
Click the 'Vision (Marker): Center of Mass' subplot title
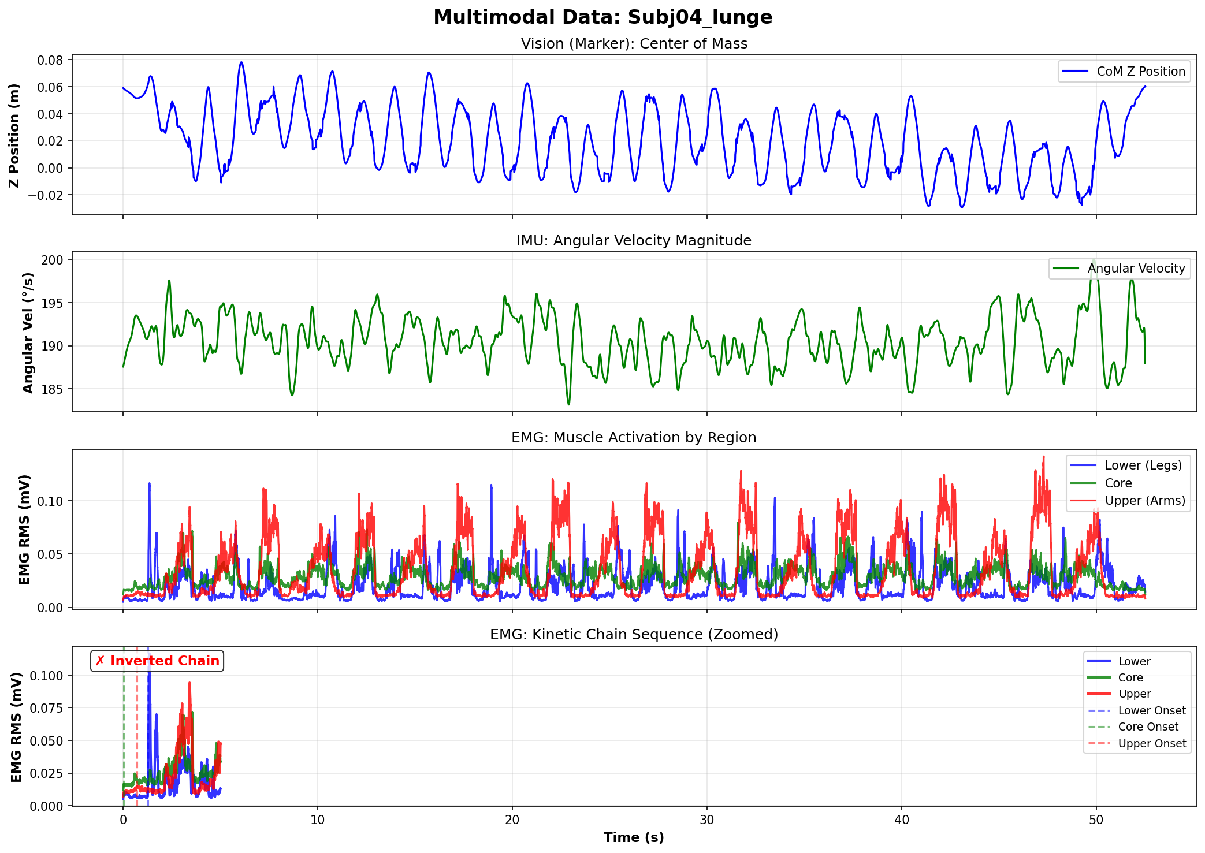(x=634, y=44)
